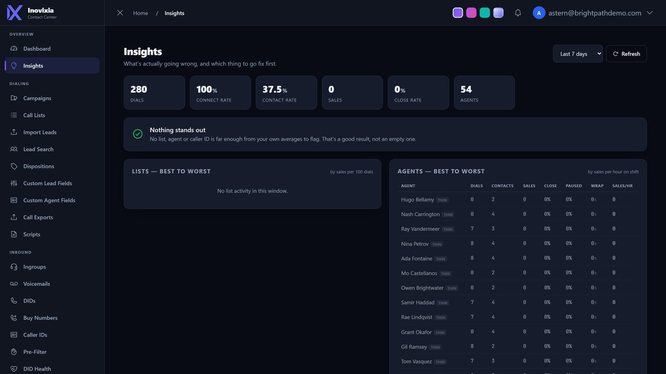This screenshot has height=374, width=666.
Task: Click agent name Grant Okafor
Action: pos(416,332)
